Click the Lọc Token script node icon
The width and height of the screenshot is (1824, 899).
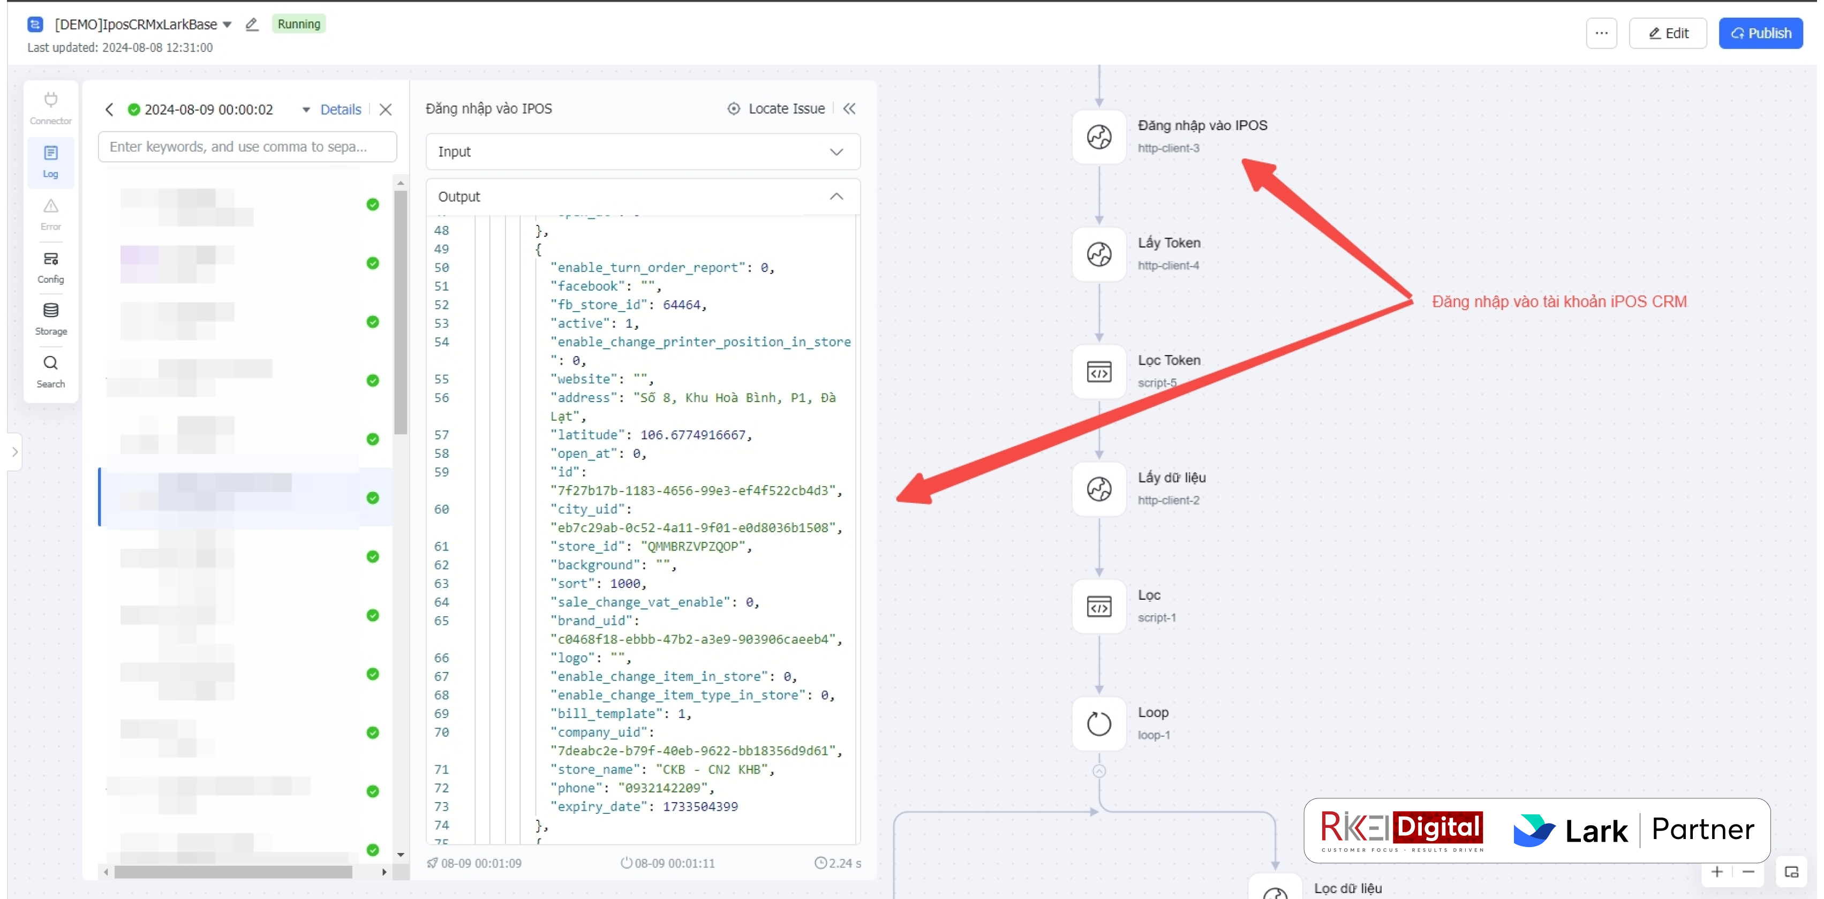pyautogui.click(x=1098, y=372)
